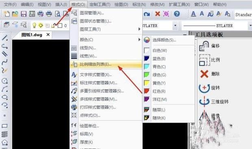
Task: Pick 随层(L) ByLayer color
Action: click(x=169, y=110)
